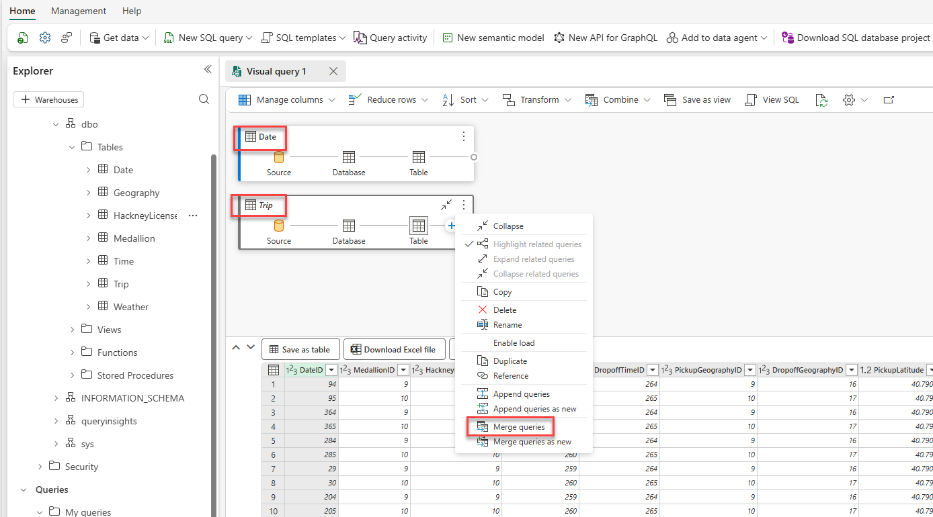Click Save as table button
The image size is (933, 517).
pos(300,349)
